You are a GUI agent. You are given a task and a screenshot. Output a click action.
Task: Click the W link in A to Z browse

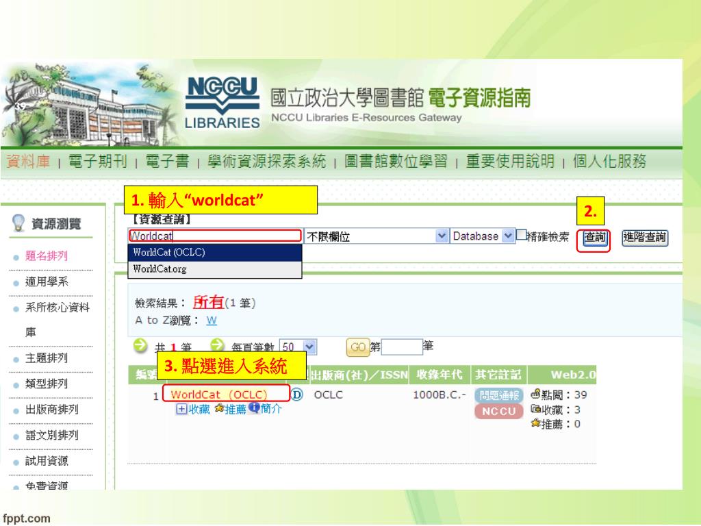[212, 321]
